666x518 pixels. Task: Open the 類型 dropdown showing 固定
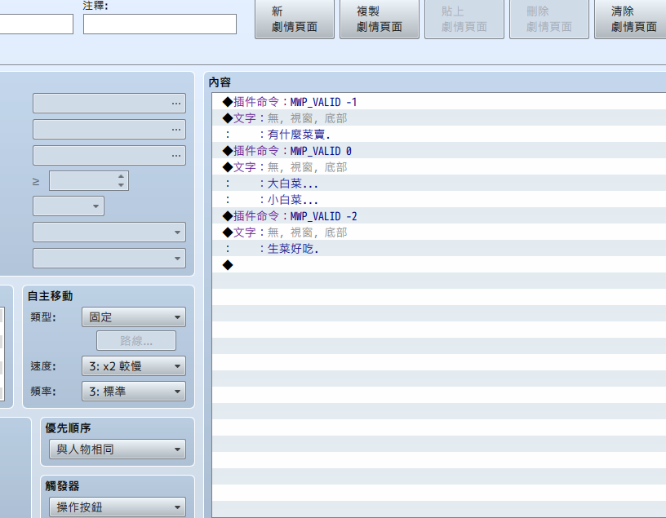134,317
